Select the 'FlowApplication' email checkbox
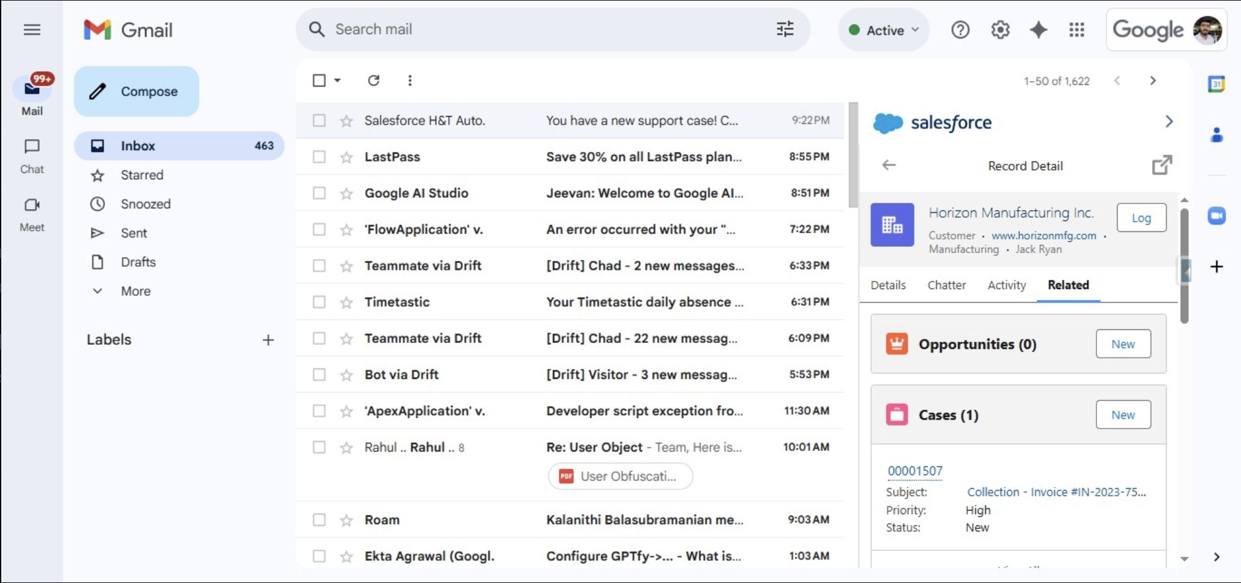 point(319,229)
